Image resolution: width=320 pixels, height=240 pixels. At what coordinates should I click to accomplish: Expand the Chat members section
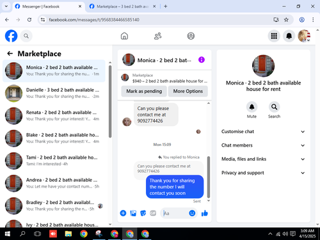pyautogui.click(x=263, y=145)
